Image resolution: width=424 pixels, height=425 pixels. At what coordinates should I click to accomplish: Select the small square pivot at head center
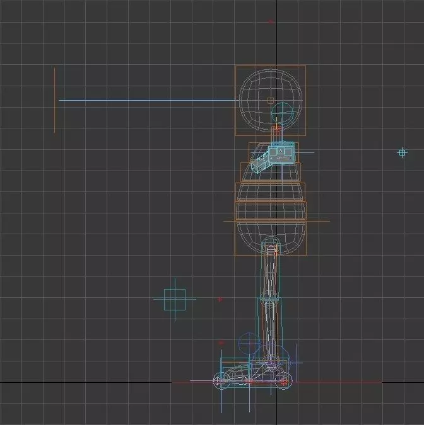point(271,101)
